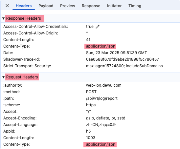180x149 pixels.
Task: Click response Content-Type application/json value
Action: 101,46
